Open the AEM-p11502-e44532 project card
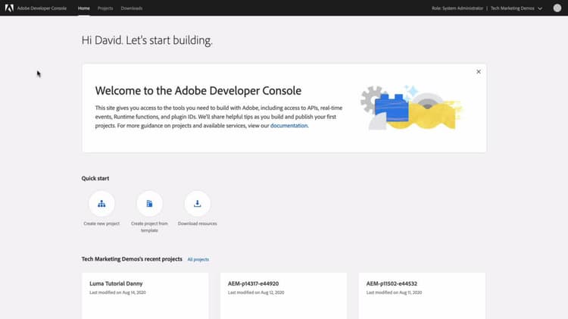The height and width of the screenshot is (319, 568). pyautogui.click(x=422, y=296)
